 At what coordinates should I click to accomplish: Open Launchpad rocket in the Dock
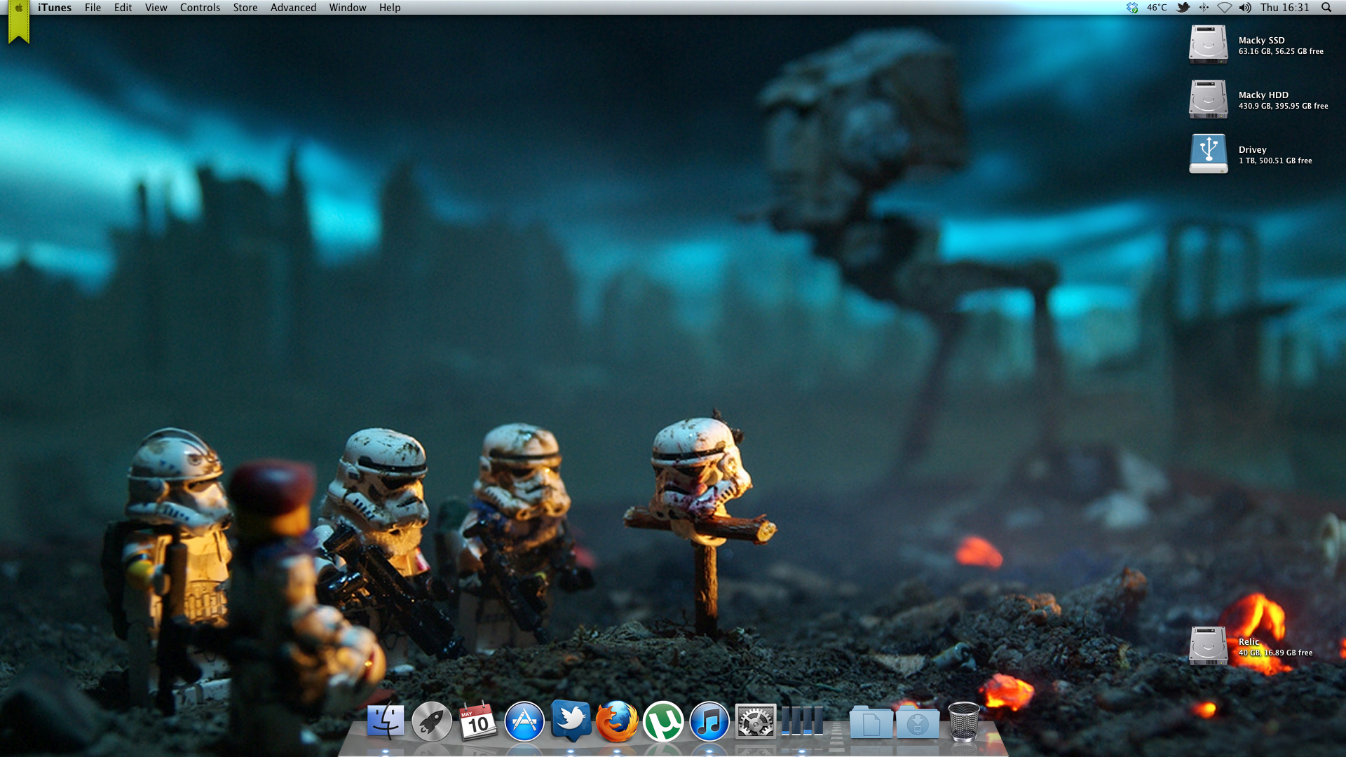coord(432,721)
